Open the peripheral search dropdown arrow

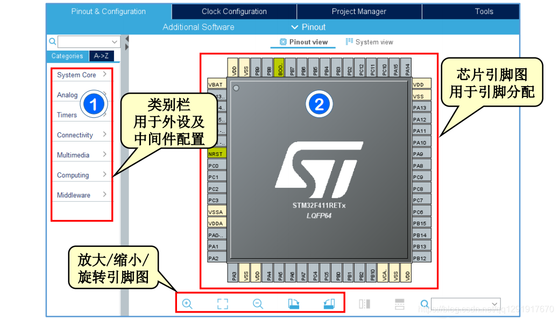115,42
